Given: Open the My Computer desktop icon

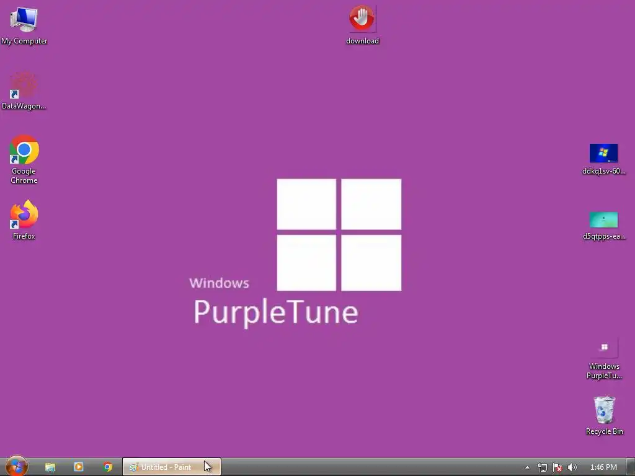Looking at the screenshot, I should (x=24, y=25).
